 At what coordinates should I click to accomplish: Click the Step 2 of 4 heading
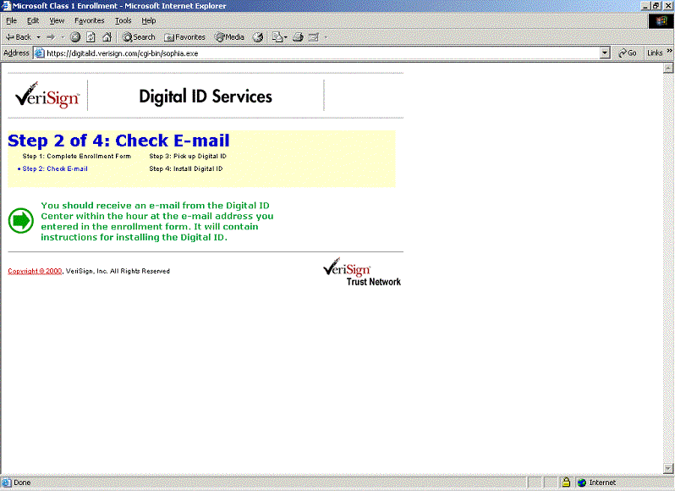[x=118, y=141]
